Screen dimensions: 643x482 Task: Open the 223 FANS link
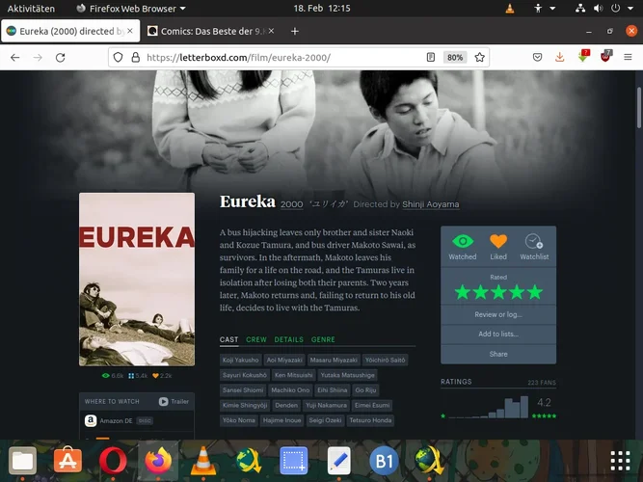(x=542, y=383)
